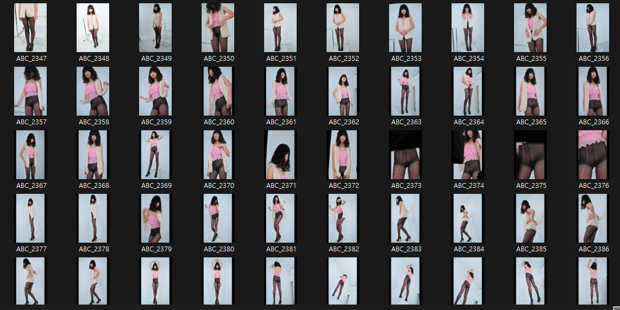Click the ABC_2371 photo thumbnail
This screenshot has width=620, height=310.
pos(281,155)
